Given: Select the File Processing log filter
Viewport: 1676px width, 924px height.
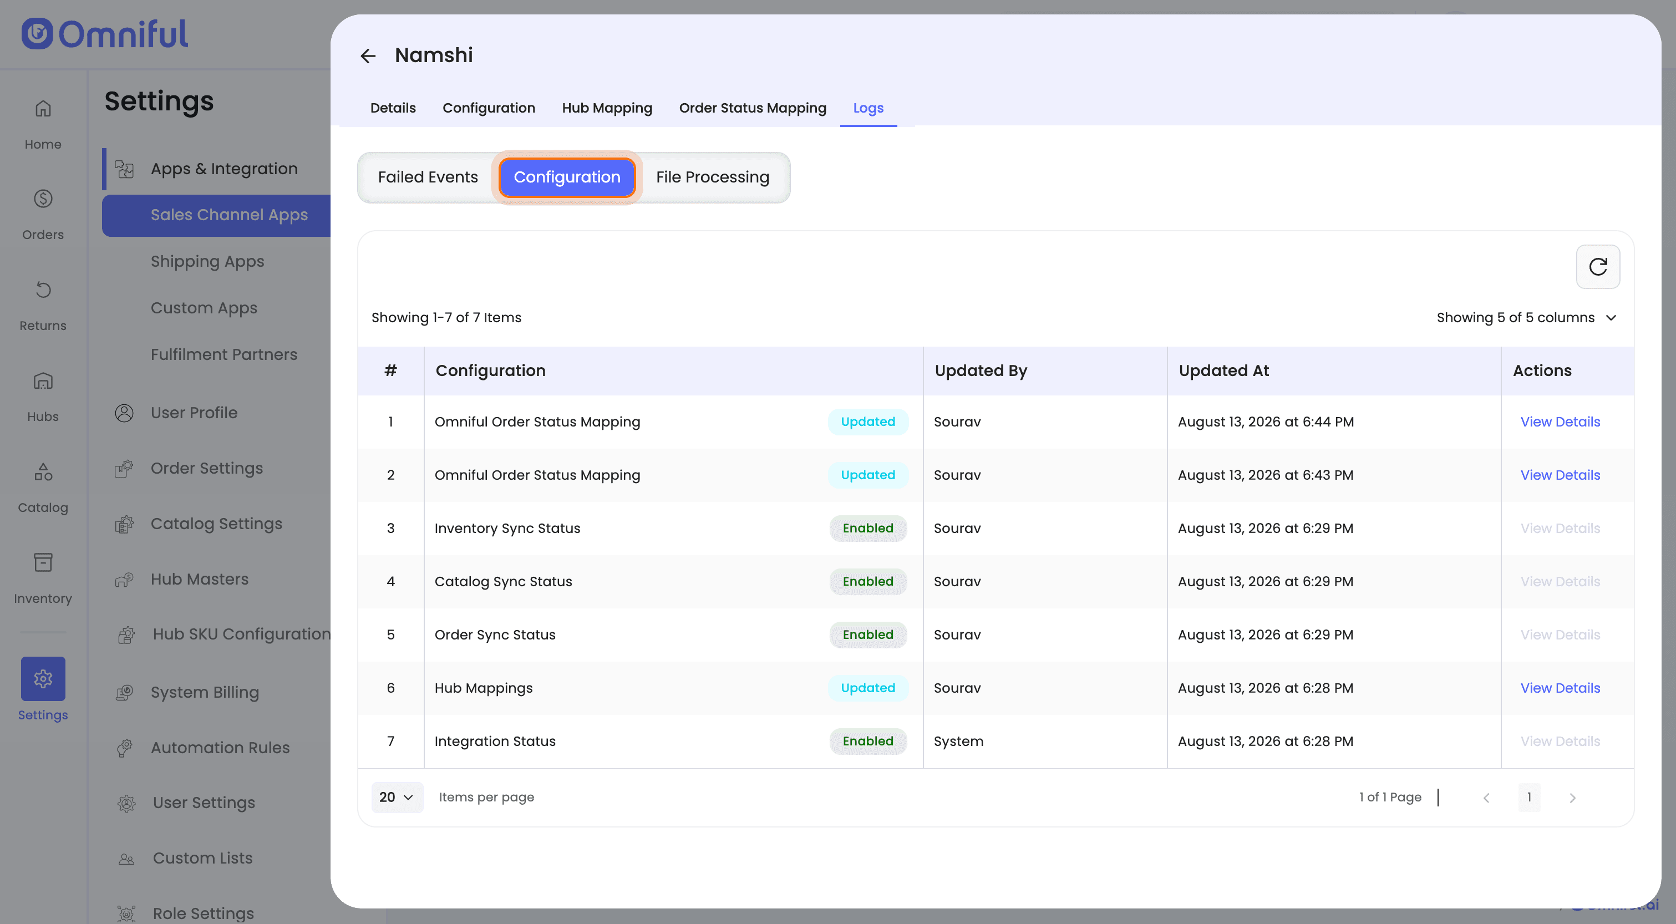Looking at the screenshot, I should tap(713, 177).
